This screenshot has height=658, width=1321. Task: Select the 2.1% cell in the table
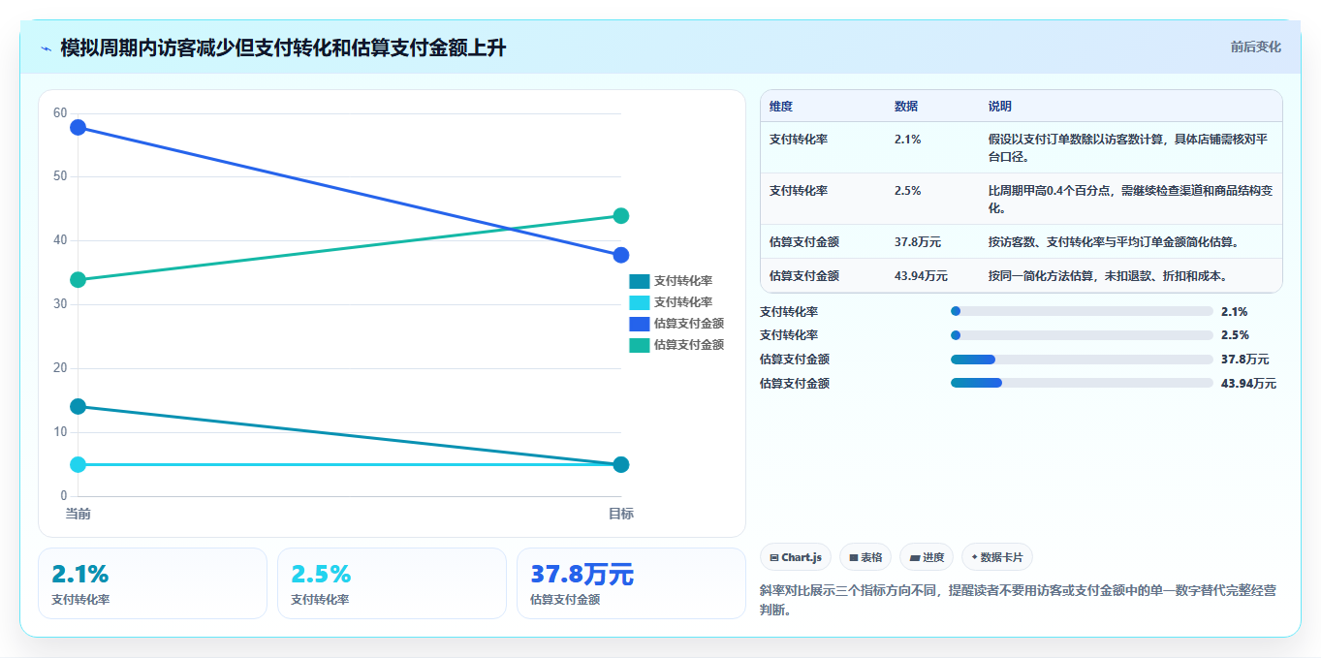(908, 140)
